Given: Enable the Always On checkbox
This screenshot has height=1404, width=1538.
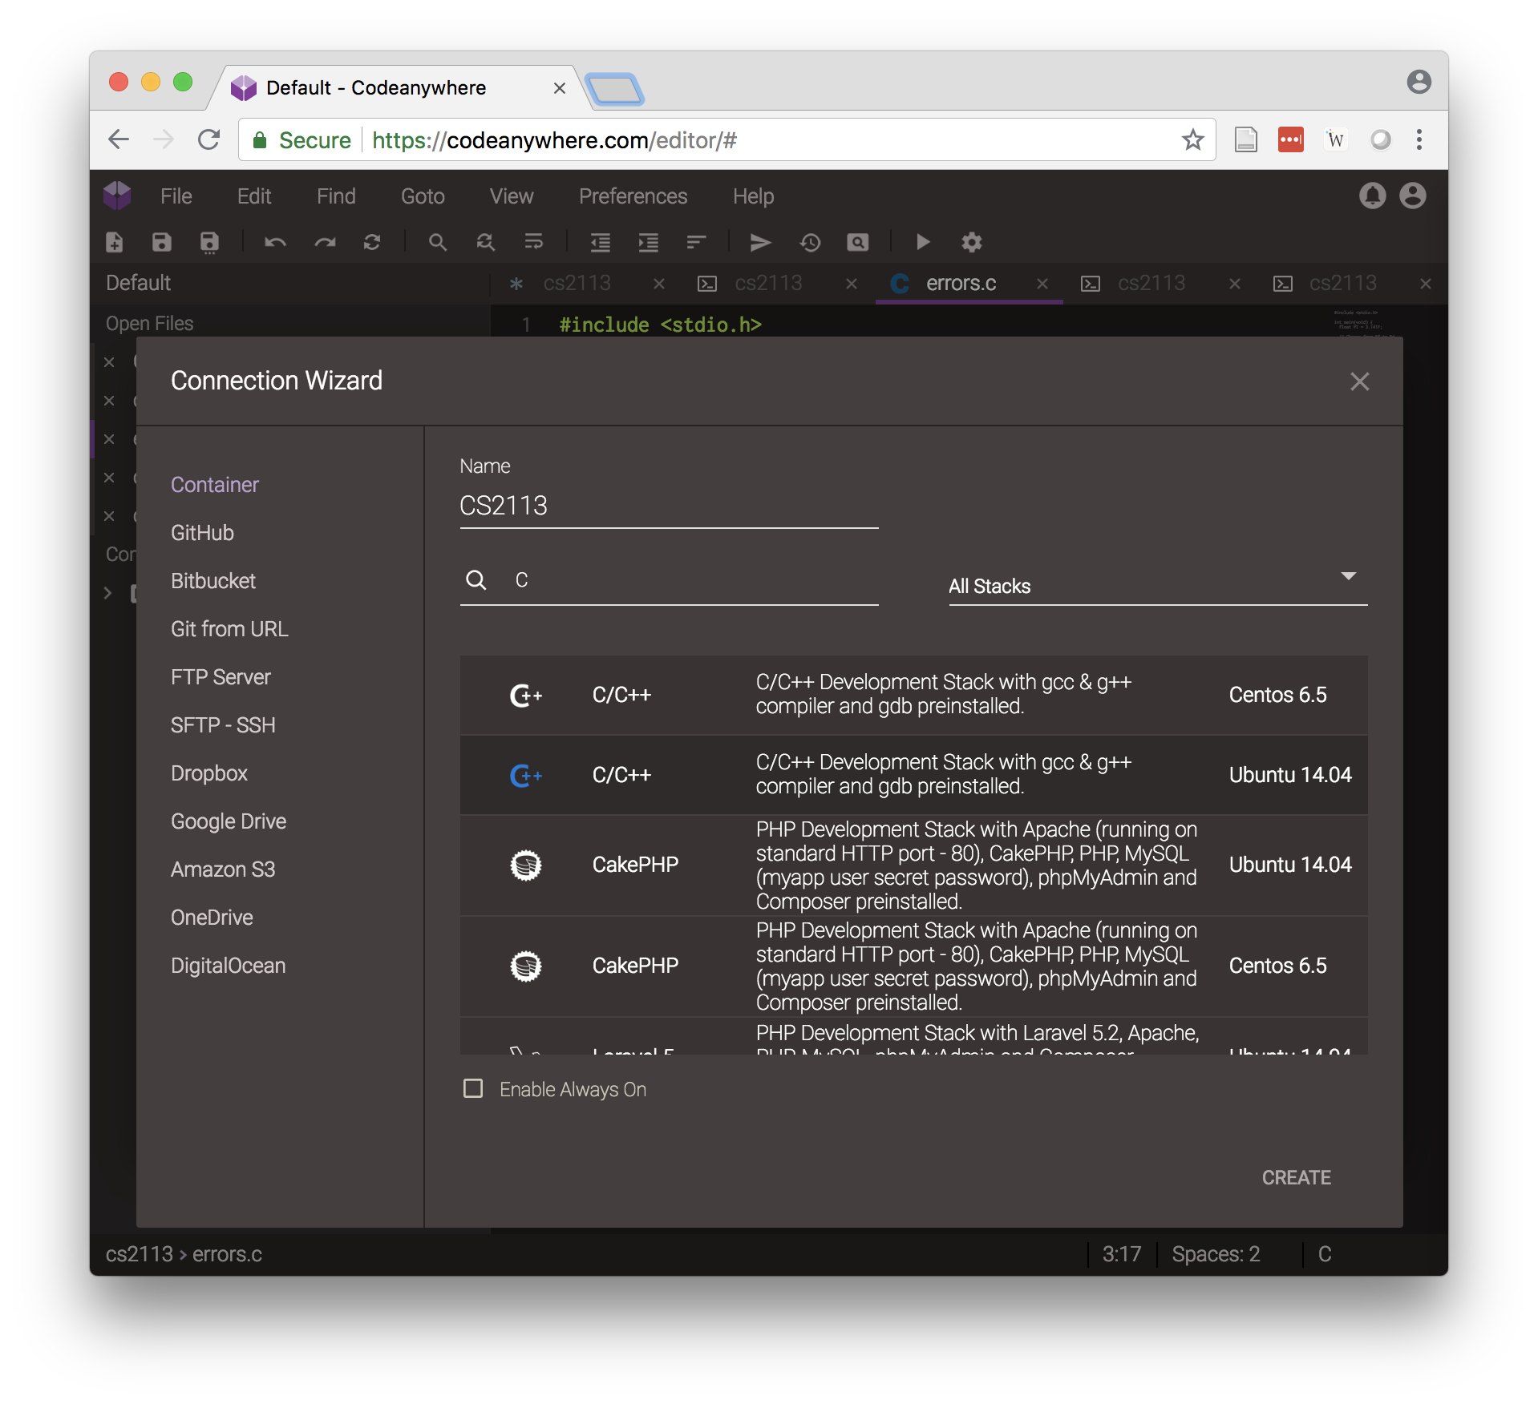Looking at the screenshot, I should tap(473, 1088).
